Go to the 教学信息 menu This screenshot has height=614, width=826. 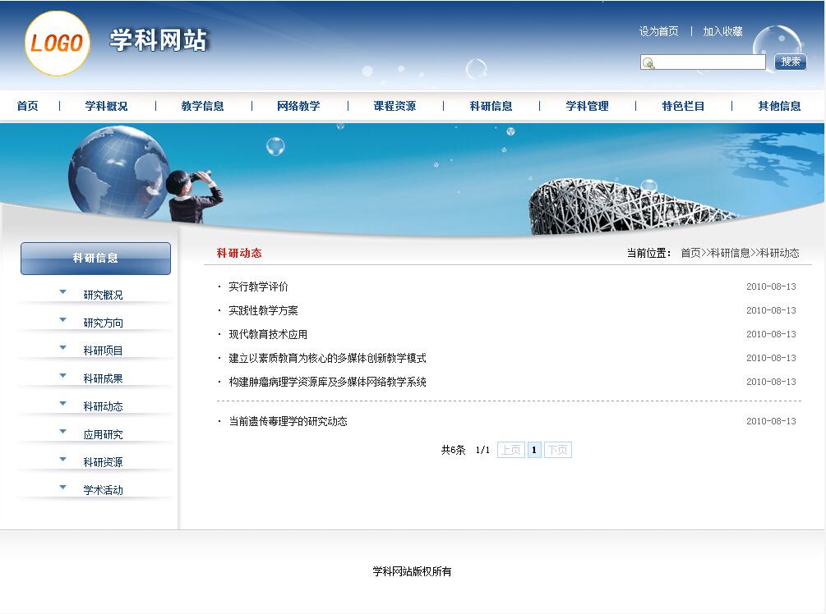tap(202, 106)
